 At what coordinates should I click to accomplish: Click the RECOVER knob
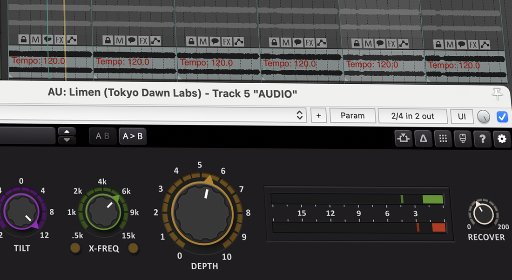pos(483,214)
